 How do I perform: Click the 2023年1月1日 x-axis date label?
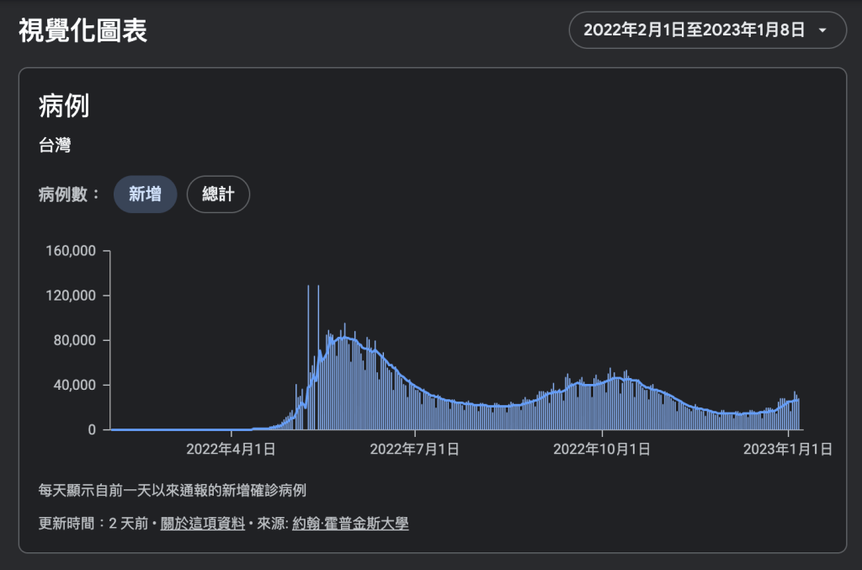click(x=787, y=450)
